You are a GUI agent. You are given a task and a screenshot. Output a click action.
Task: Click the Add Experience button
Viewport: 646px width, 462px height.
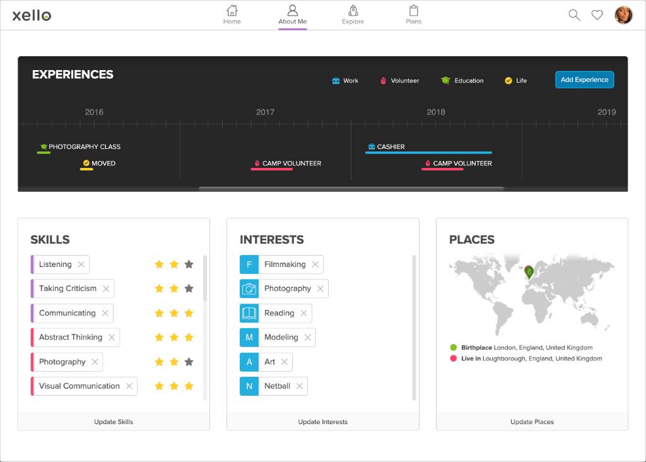point(584,80)
